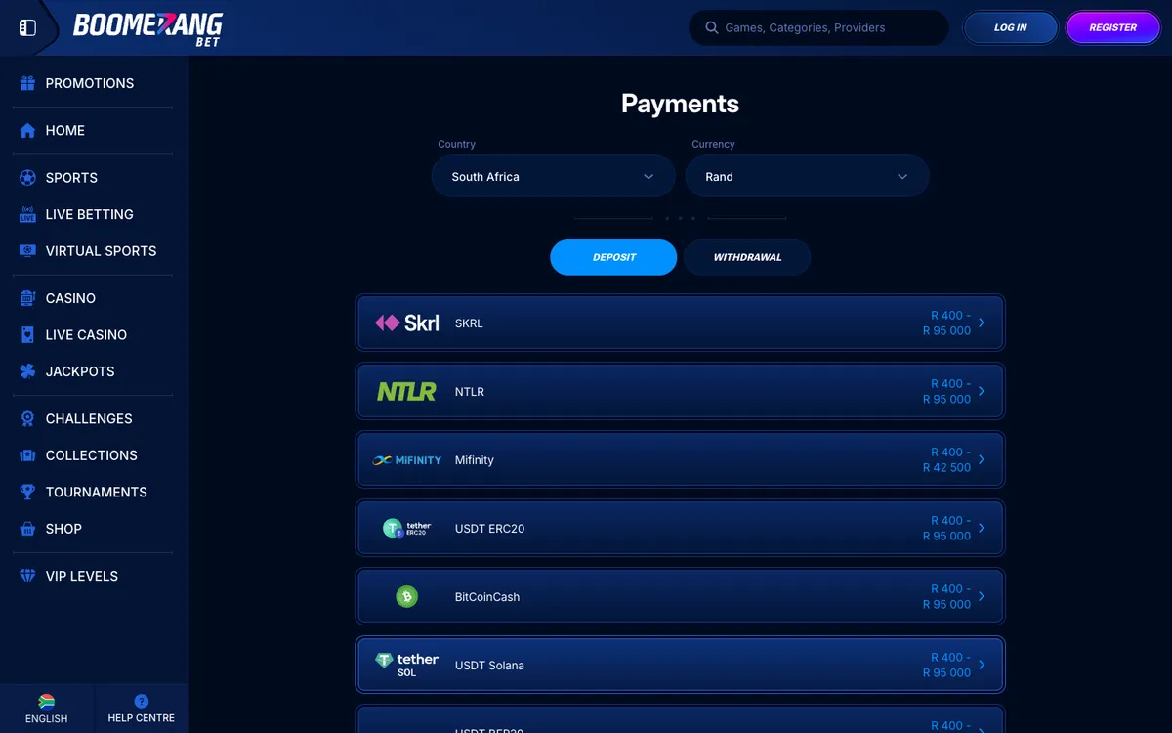1172x733 pixels.
Task: Click the Virtual Sports icon
Action: point(27,250)
